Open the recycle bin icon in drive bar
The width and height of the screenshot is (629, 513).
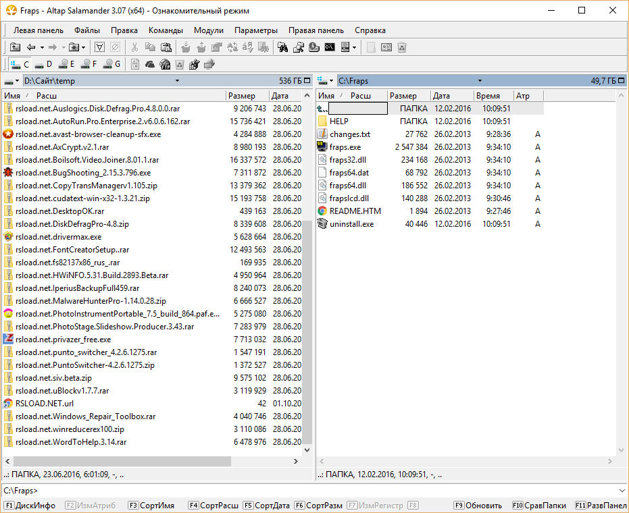click(x=180, y=64)
